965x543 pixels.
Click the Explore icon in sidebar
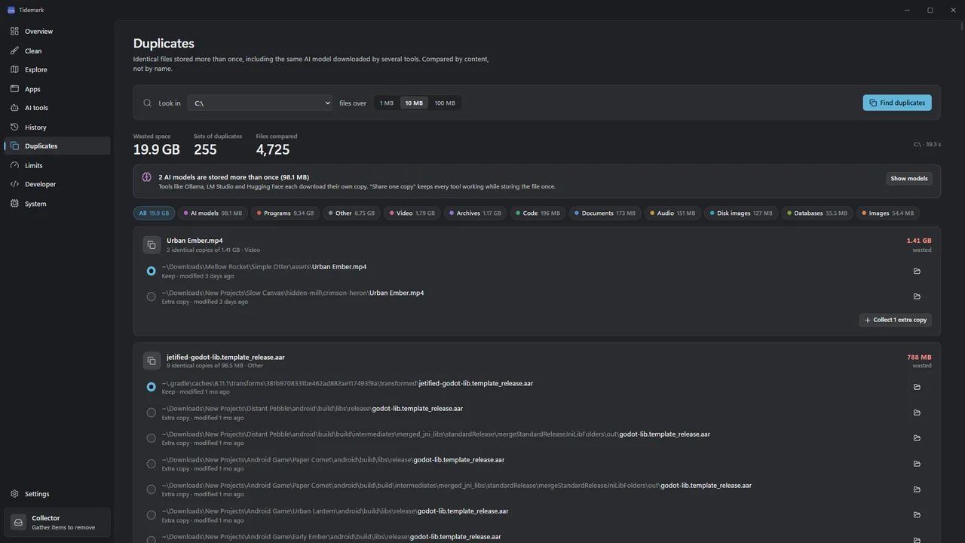tap(14, 69)
